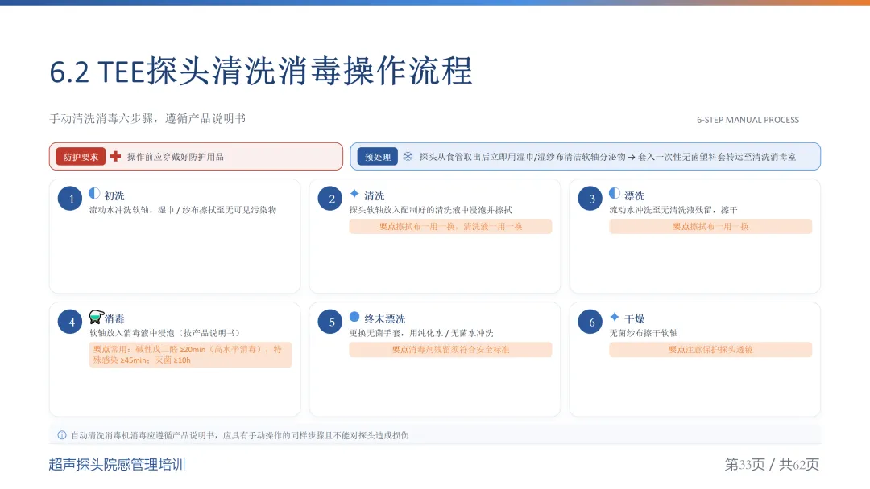Click the footer note about 自动清洗消毒机
This screenshot has width=870, height=489.
[240, 435]
